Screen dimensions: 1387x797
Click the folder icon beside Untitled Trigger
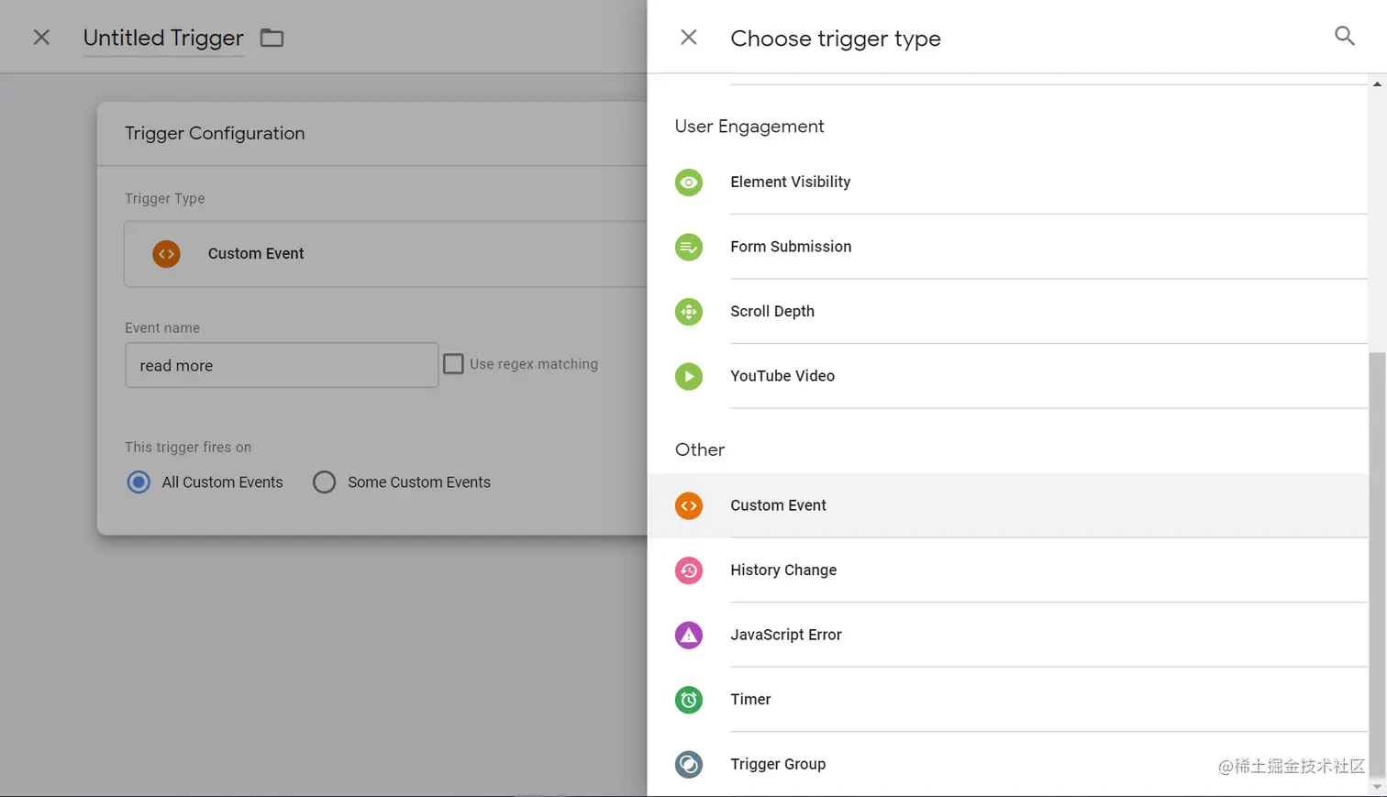272,38
